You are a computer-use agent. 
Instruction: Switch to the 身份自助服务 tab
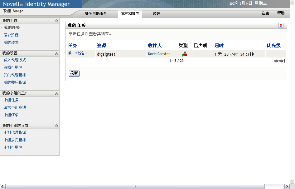(96, 13)
